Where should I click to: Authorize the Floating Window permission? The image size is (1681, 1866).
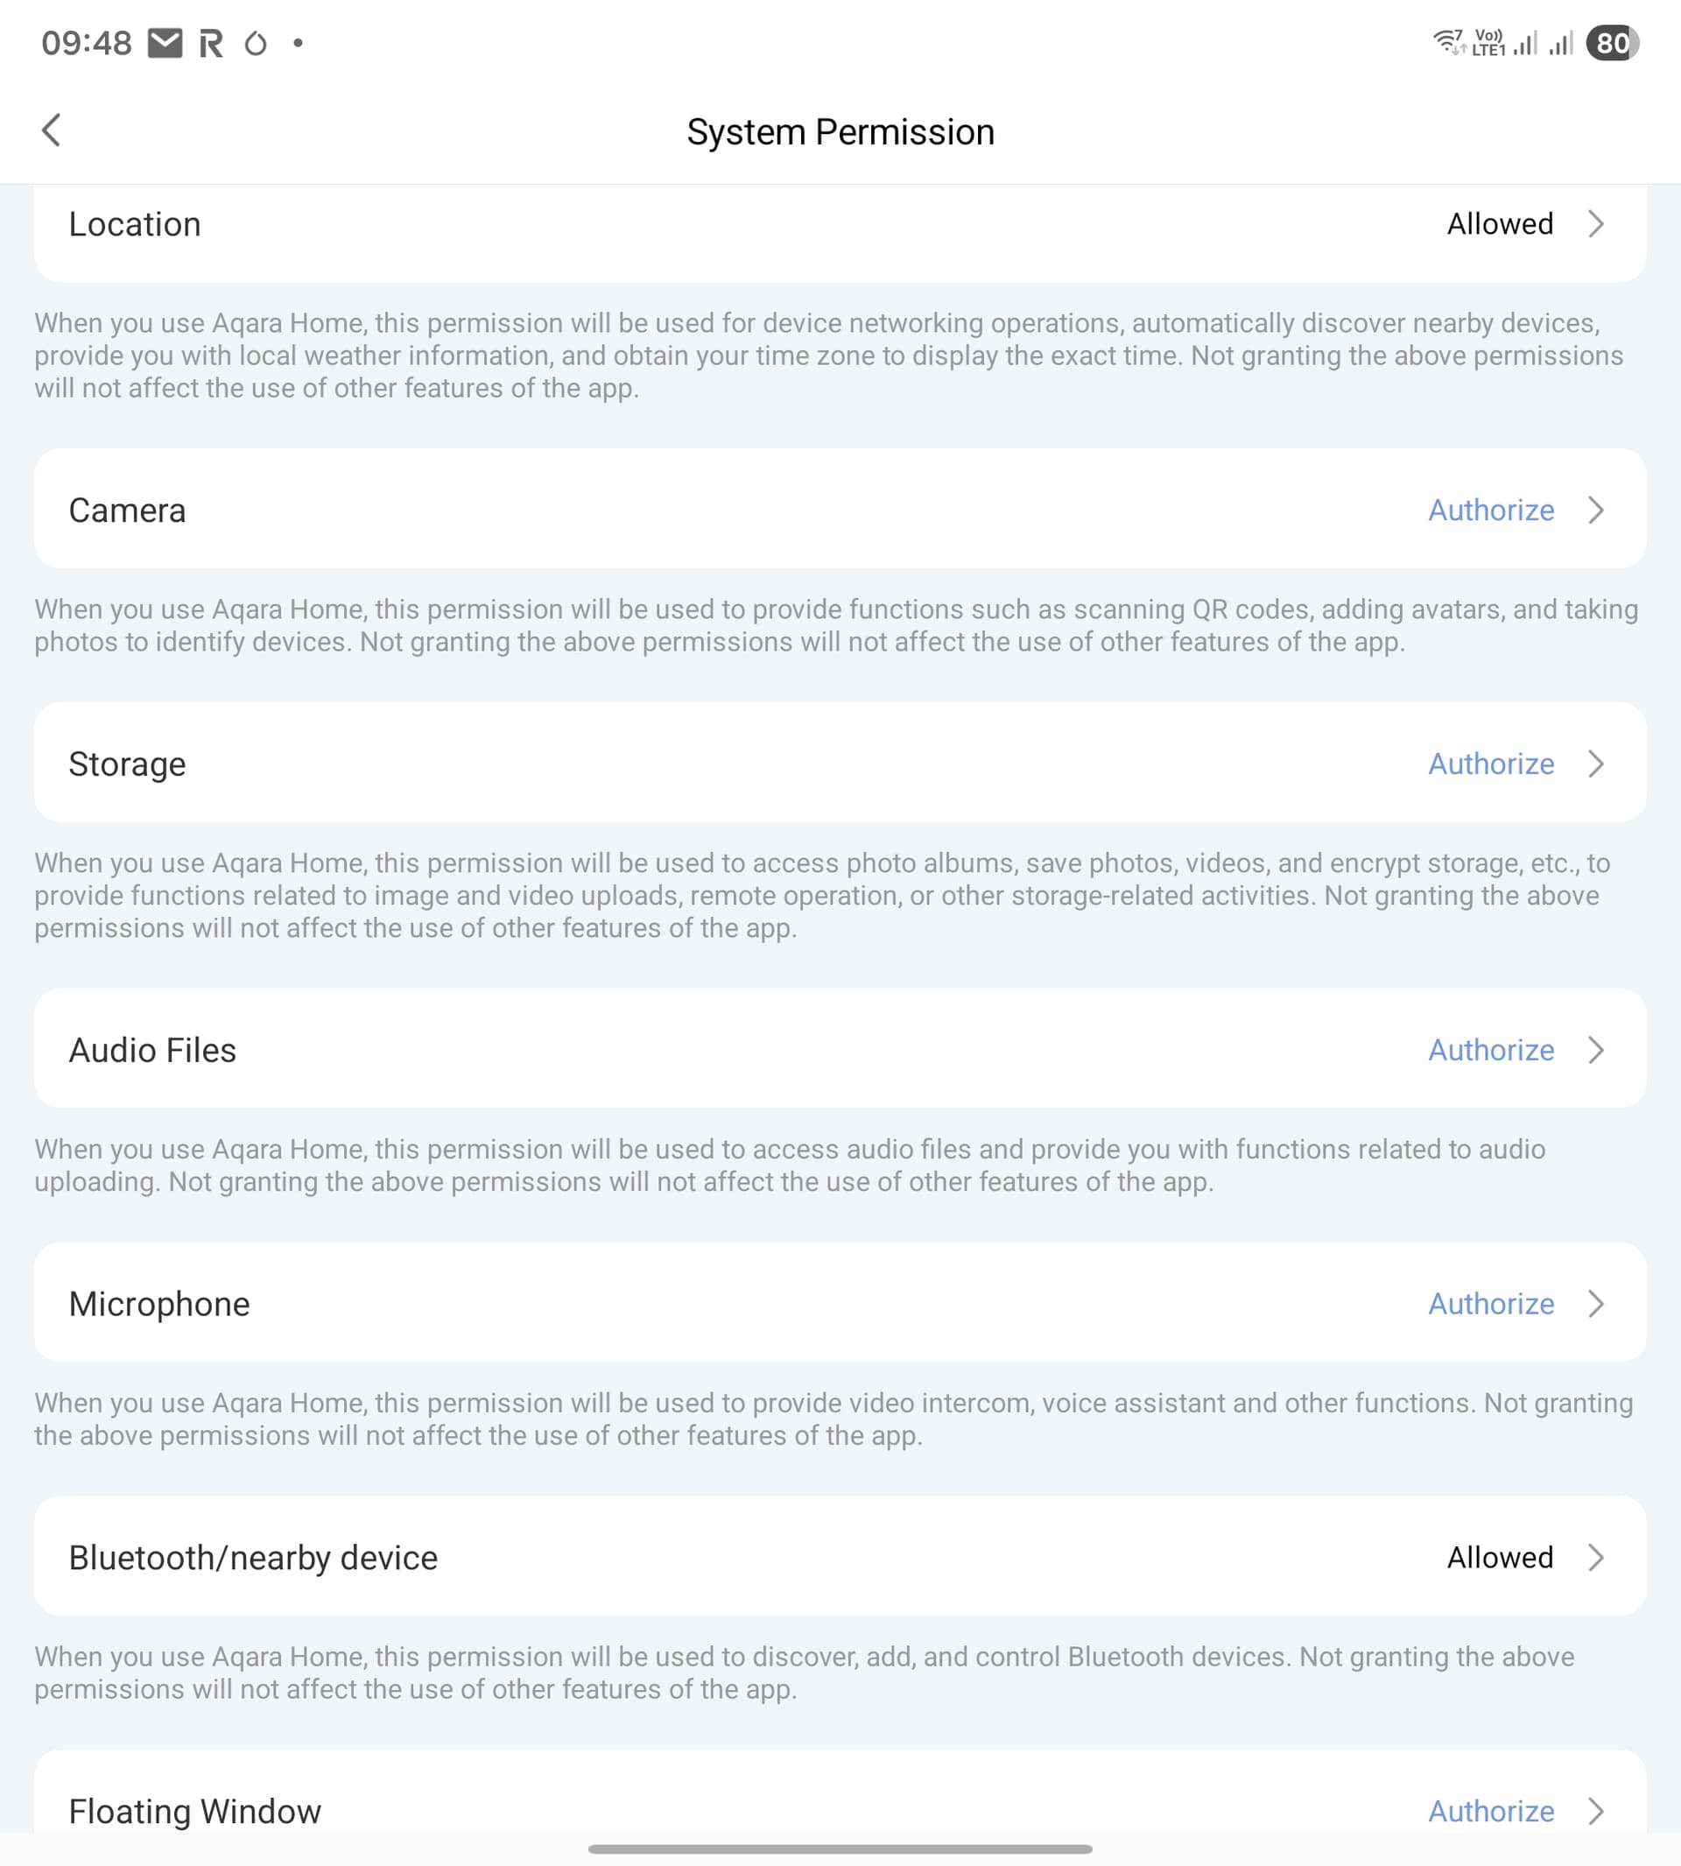[x=1491, y=1811]
